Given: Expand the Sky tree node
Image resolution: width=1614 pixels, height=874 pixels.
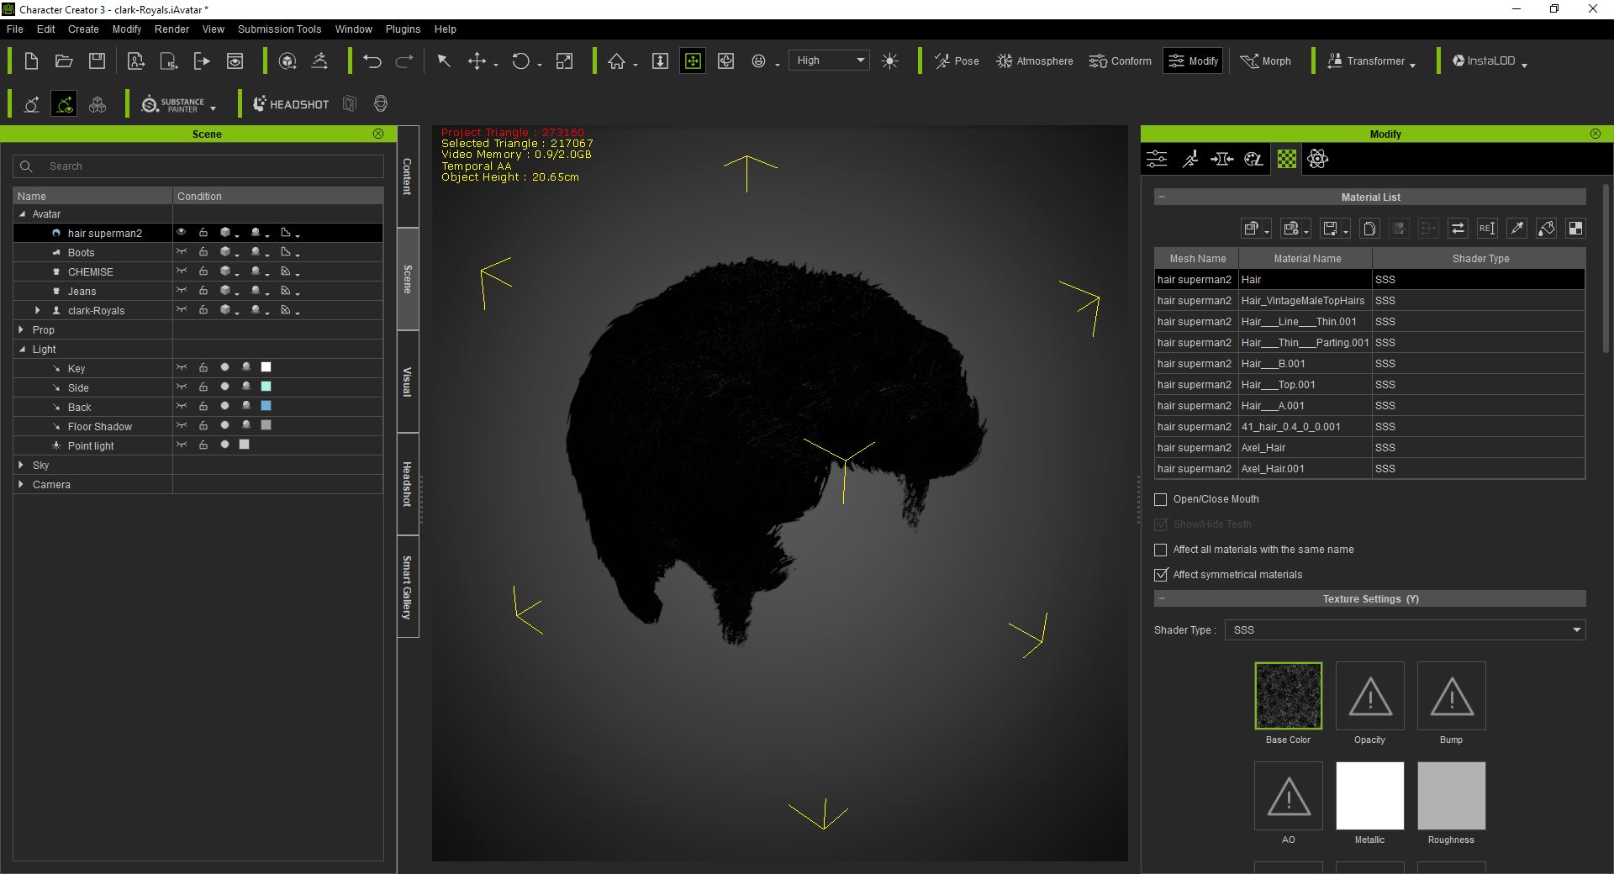Looking at the screenshot, I should tap(21, 466).
